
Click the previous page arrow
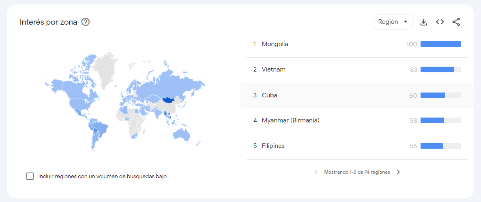click(316, 172)
